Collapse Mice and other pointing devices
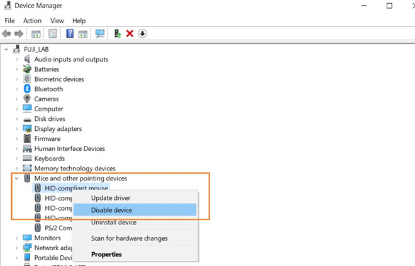This screenshot has height=266, width=415. click(17, 179)
